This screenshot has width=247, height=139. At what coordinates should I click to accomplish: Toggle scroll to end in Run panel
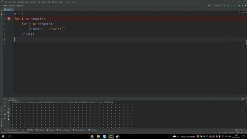pyautogui.click(x=8, y=113)
